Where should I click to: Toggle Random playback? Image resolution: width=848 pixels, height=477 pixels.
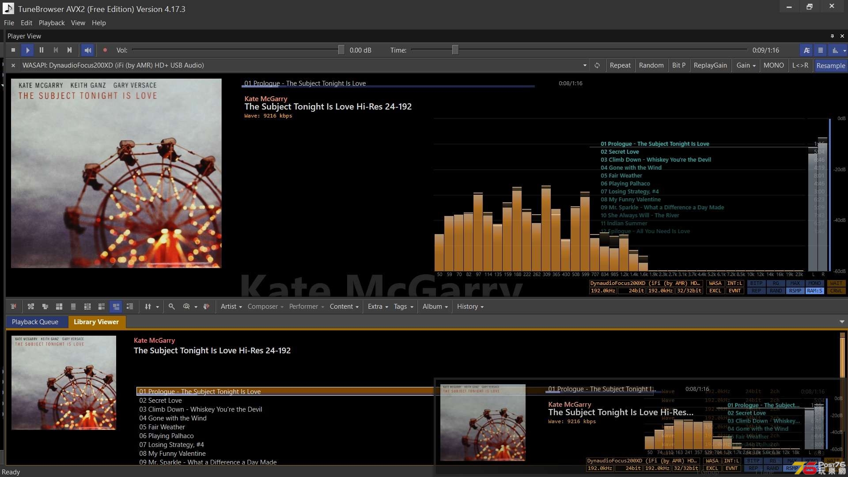pos(651,65)
